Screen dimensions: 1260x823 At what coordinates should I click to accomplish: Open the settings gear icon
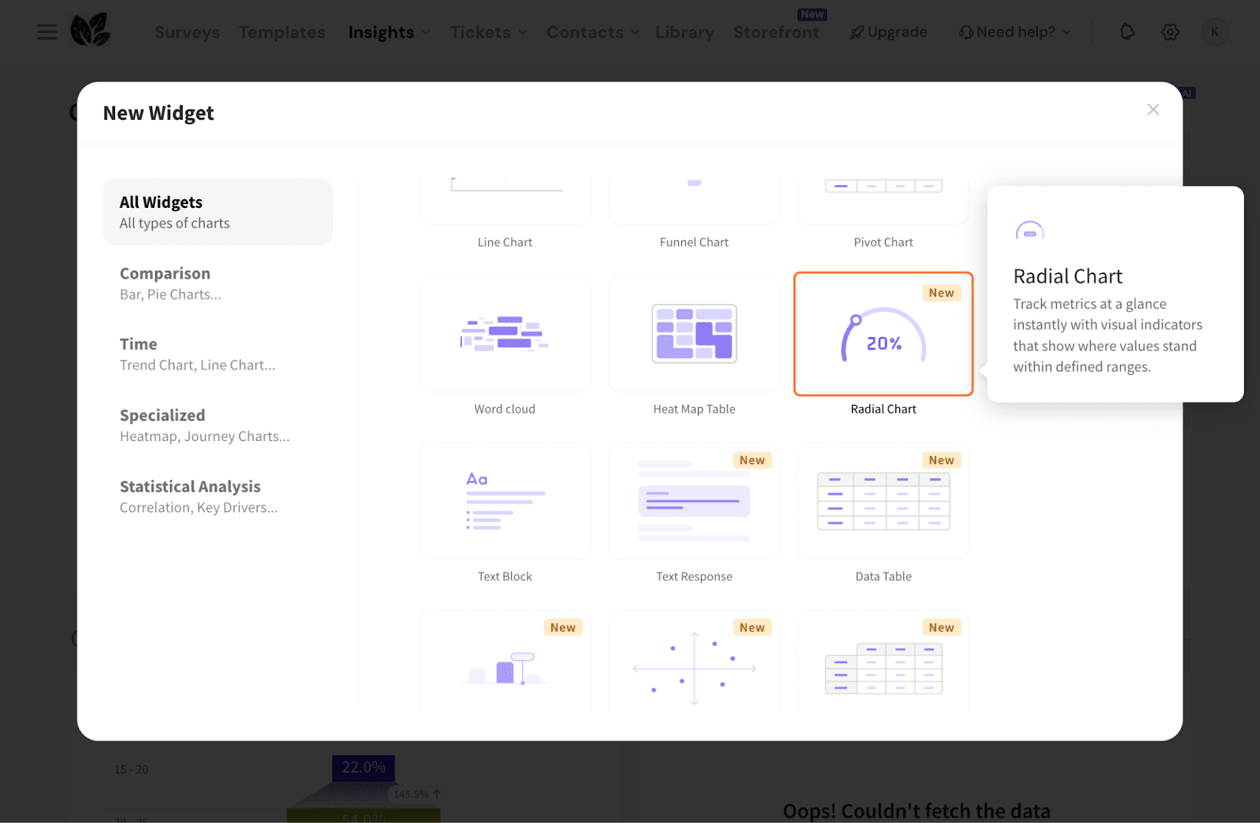pyautogui.click(x=1170, y=32)
